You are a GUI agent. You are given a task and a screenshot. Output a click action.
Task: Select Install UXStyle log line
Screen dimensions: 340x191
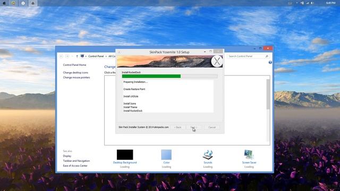pos(131,97)
